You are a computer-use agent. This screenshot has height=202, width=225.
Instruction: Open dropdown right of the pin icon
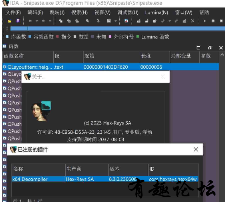coord(170,21)
